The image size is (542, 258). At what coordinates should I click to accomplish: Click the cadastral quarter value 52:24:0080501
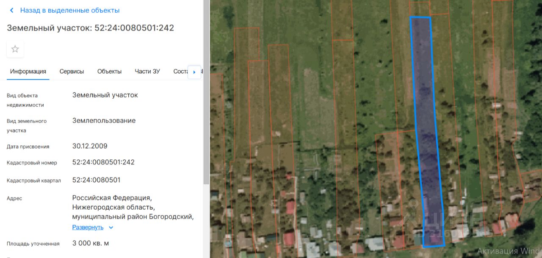[97, 180]
